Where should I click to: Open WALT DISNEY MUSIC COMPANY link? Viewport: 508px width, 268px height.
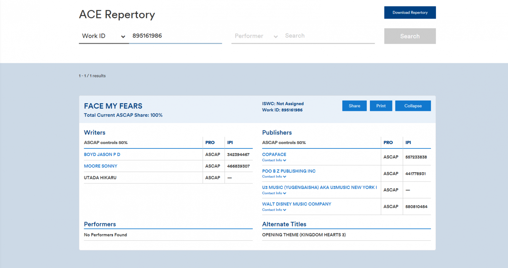tap(297, 204)
